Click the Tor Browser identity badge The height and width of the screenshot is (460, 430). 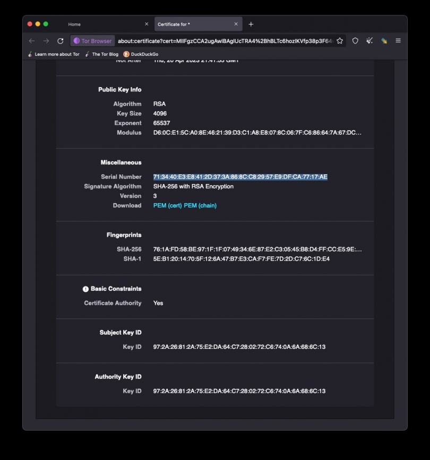93,41
